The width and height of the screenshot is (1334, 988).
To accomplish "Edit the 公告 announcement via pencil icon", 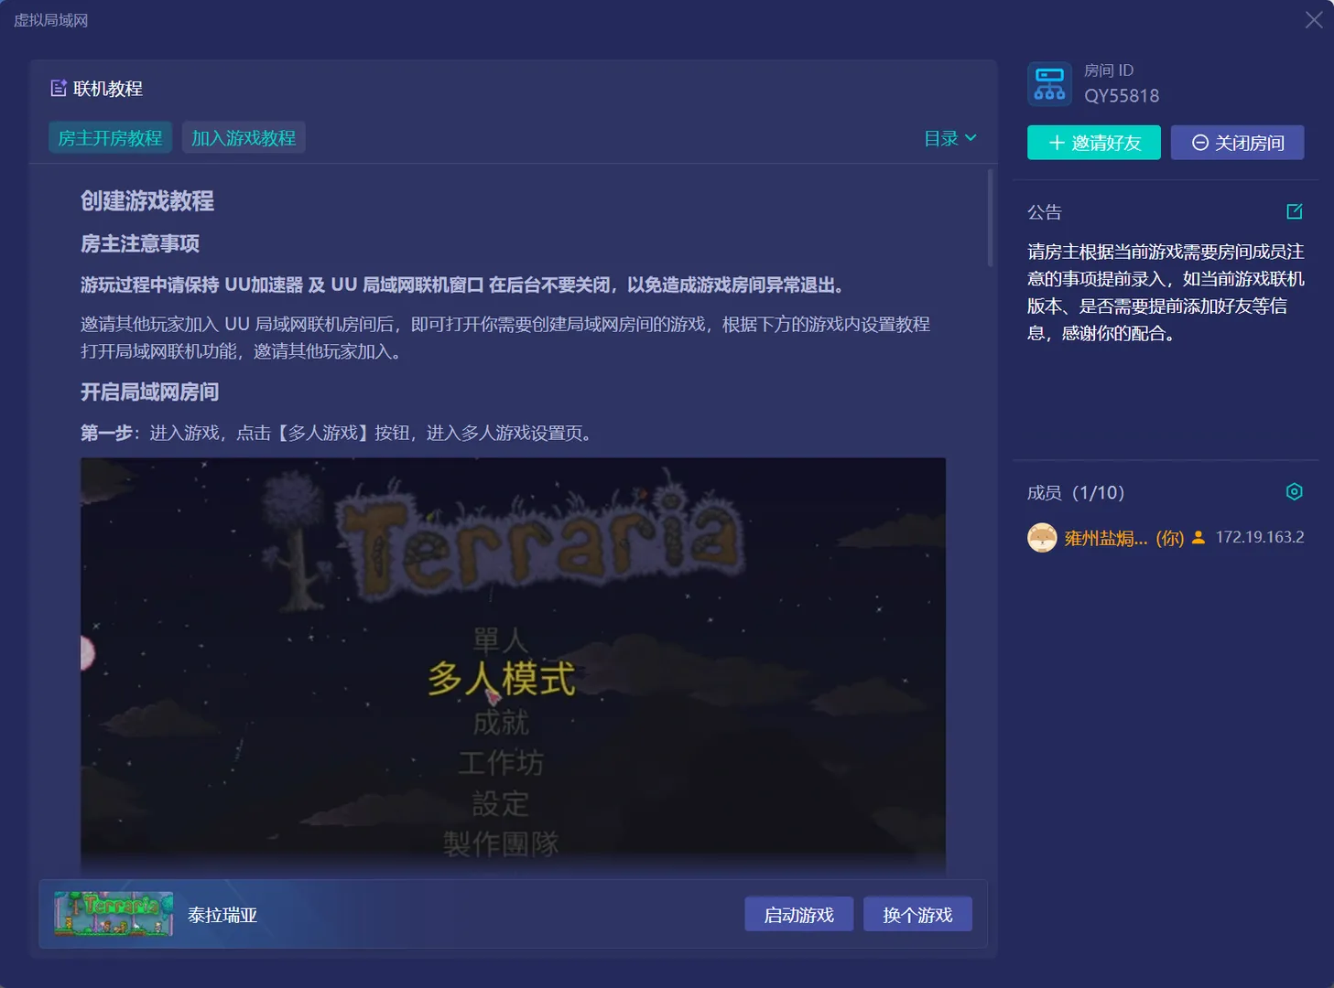I will click(1295, 211).
